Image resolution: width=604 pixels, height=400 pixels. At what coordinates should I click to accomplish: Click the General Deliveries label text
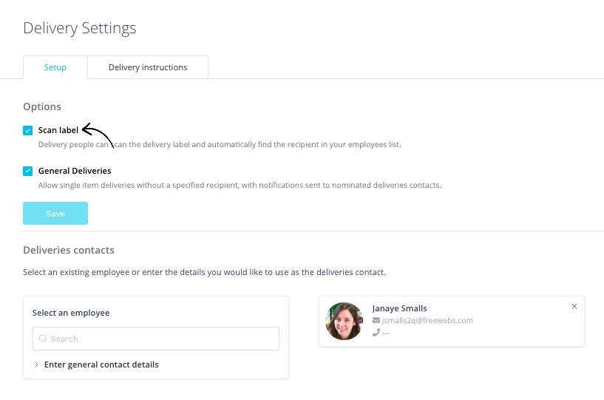75,171
